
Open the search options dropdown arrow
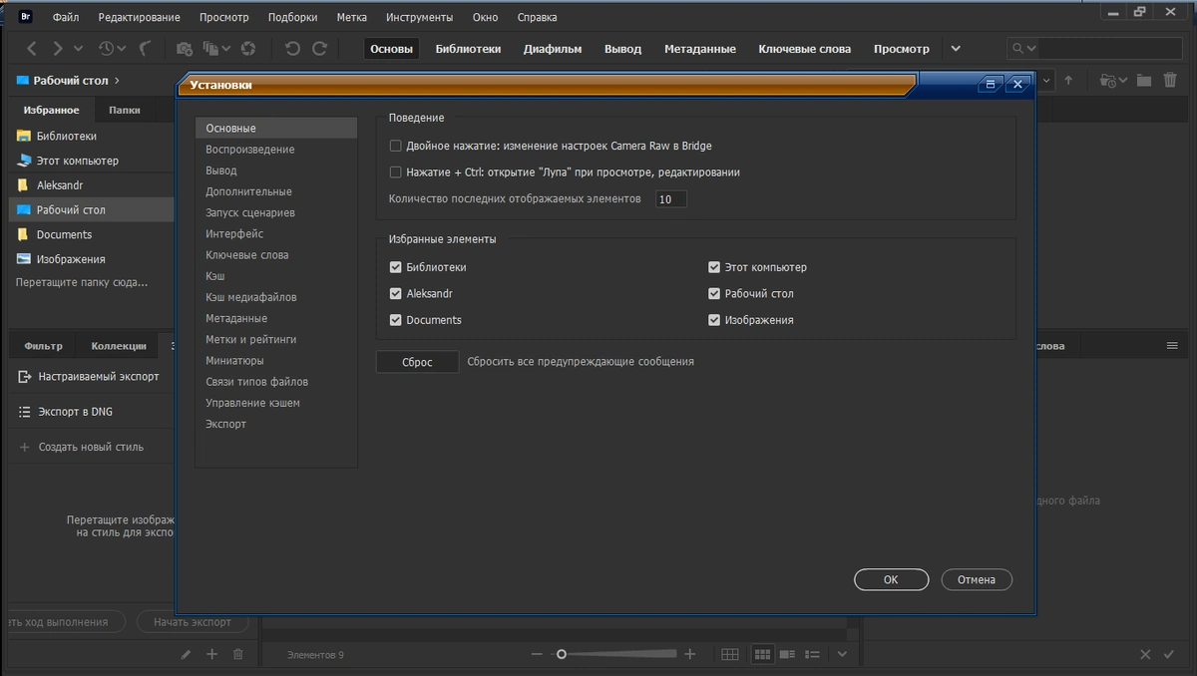1031,48
